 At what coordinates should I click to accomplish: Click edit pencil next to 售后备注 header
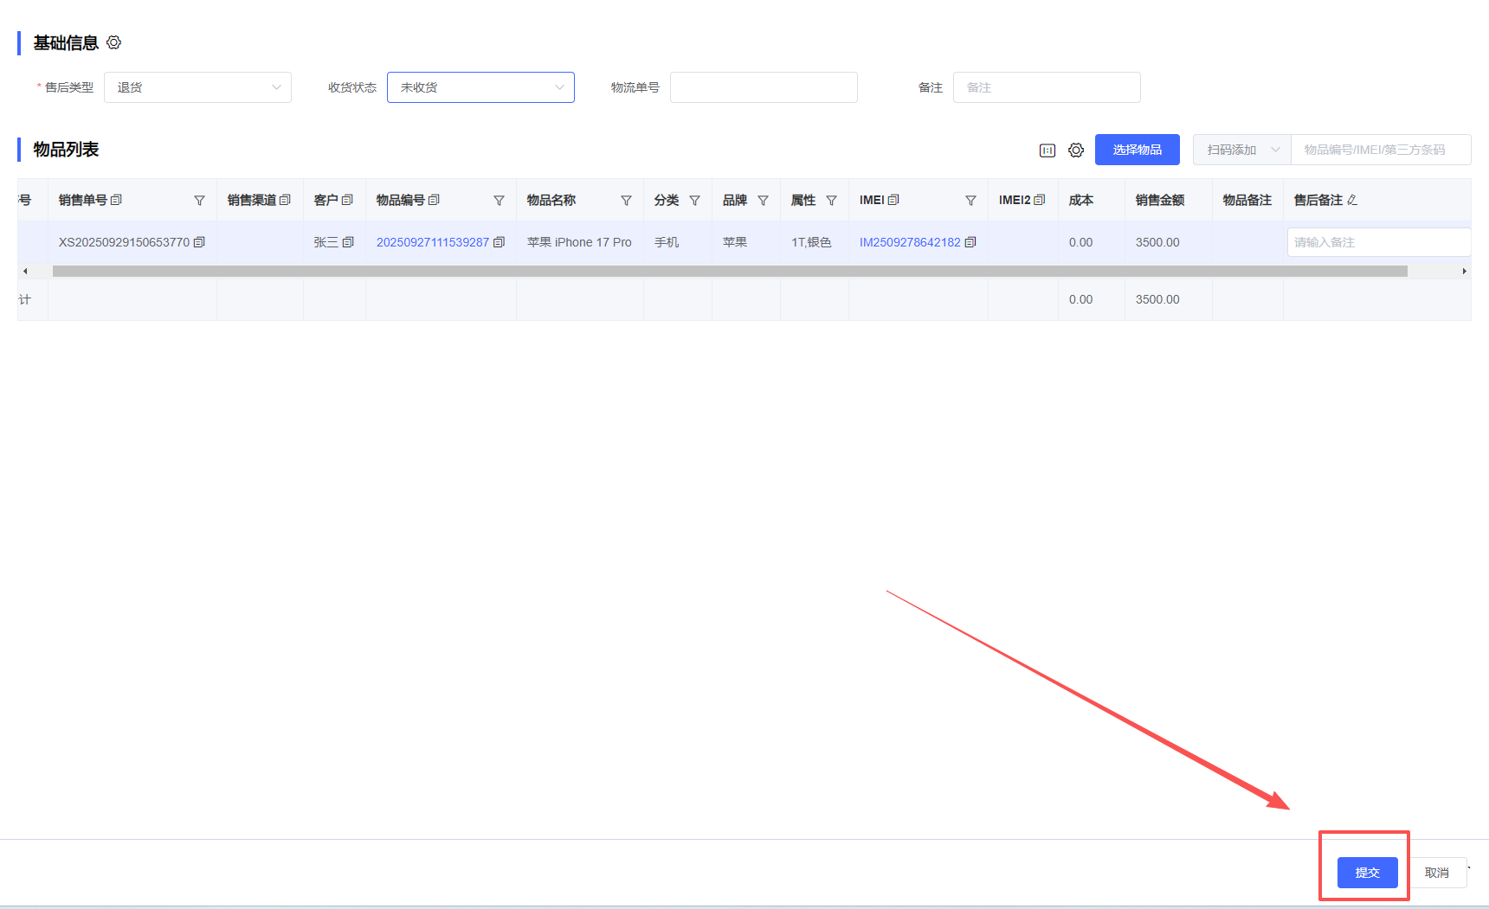point(1352,201)
